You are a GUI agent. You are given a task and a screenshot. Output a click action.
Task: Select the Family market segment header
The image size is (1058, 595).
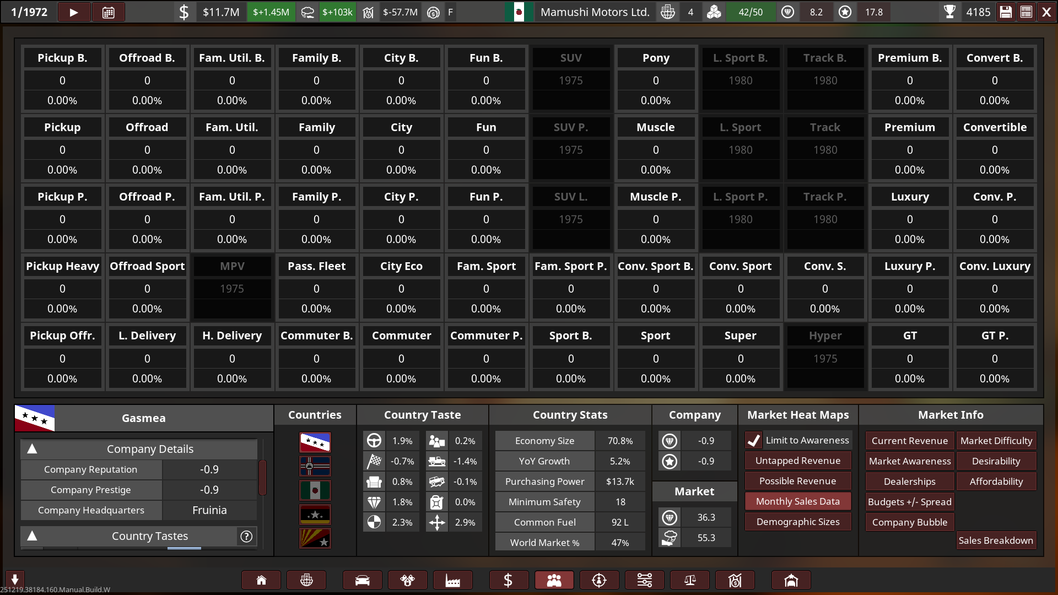316,127
